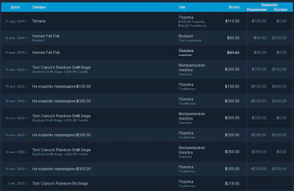Click the "+฿350.00" change in the 12 ноя. row
The height and width of the screenshot is (191, 294).
(258, 135)
